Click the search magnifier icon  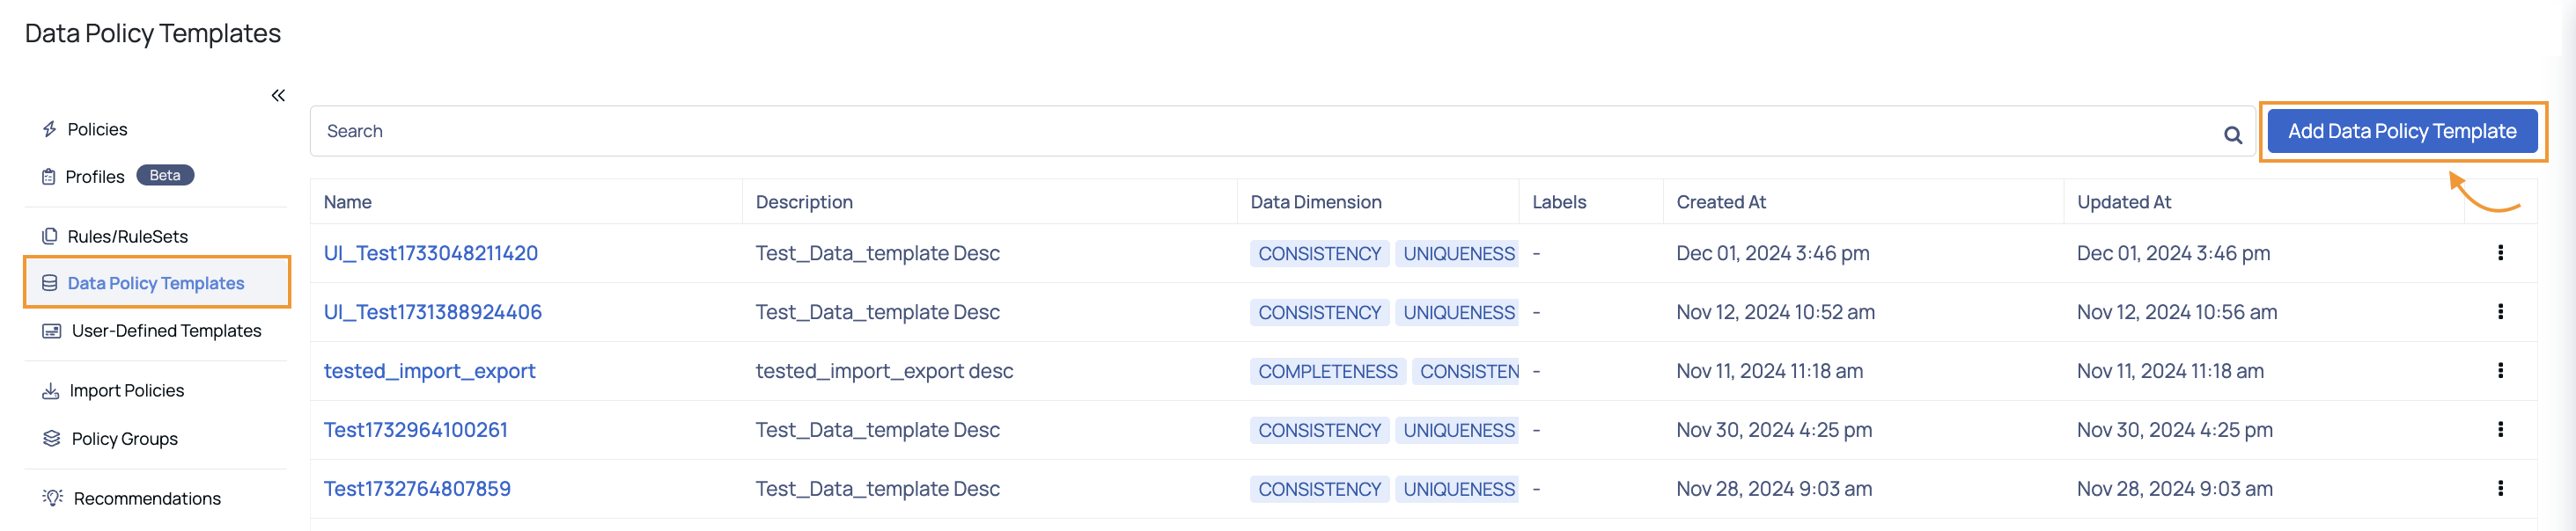[x=2232, y=135]
